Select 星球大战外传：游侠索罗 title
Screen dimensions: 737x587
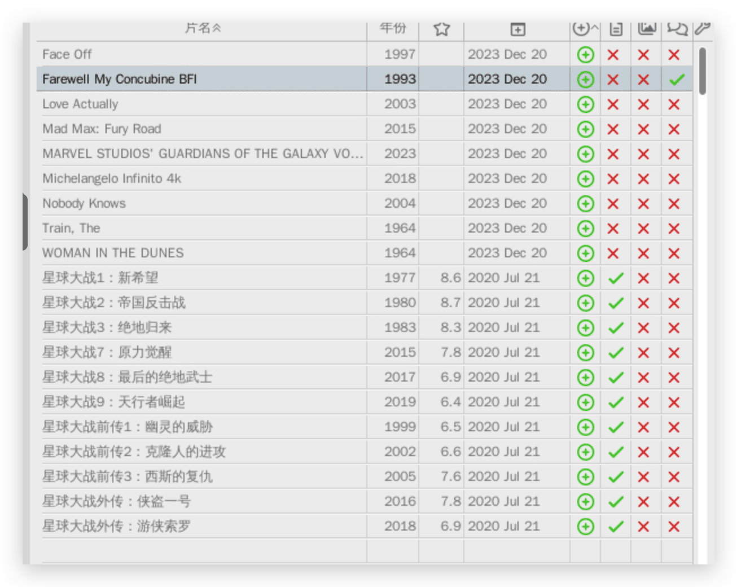(116, 527)
